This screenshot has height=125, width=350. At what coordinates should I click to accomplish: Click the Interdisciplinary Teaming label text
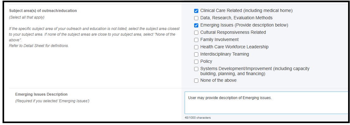[225, 54]
